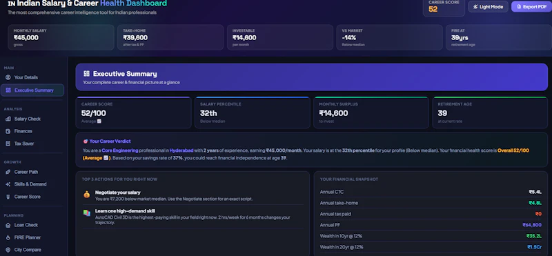
Task: Click the Annual take-home ₹4.8L value
Action: point(535,203)
